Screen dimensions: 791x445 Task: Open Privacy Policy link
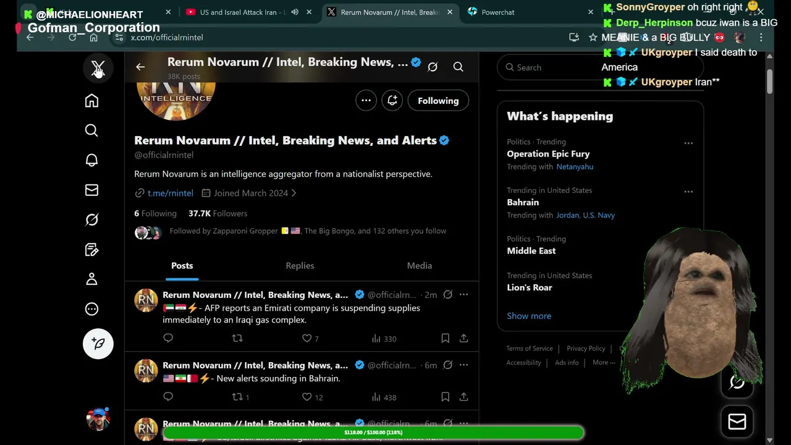(x=586, y=349)
